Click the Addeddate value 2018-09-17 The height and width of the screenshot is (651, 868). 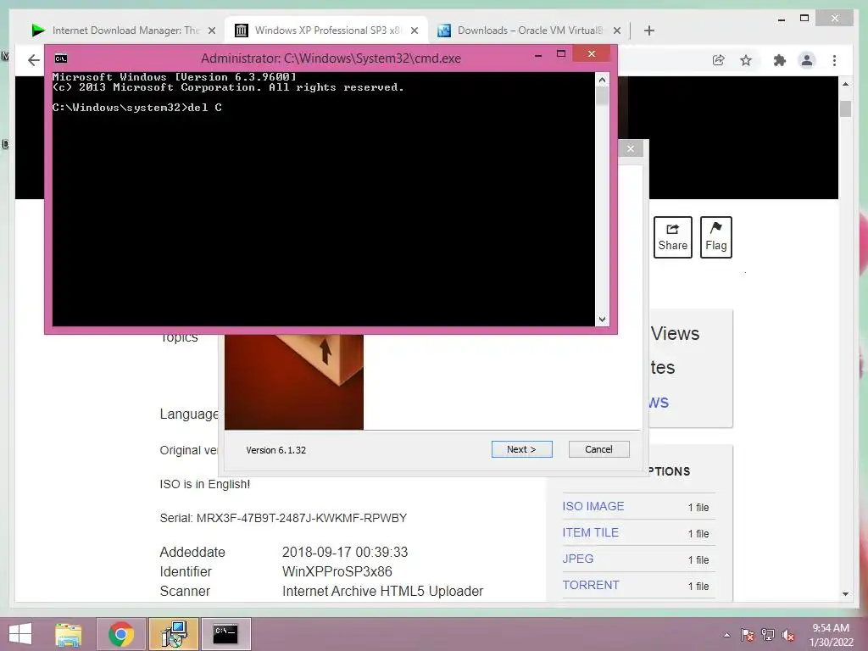pos(344,553)
